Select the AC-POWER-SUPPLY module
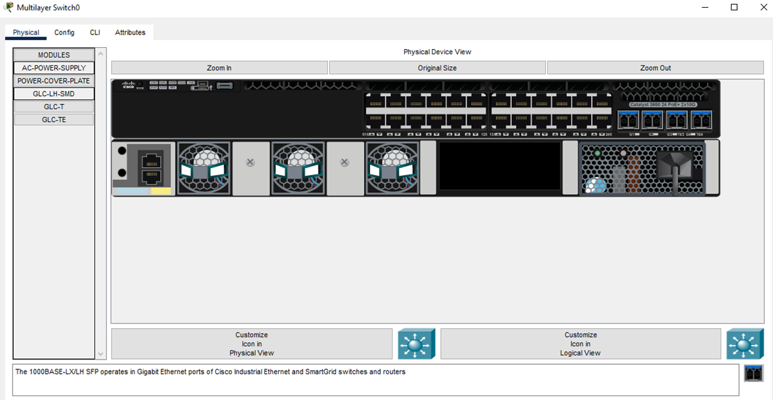 [54, 68]
